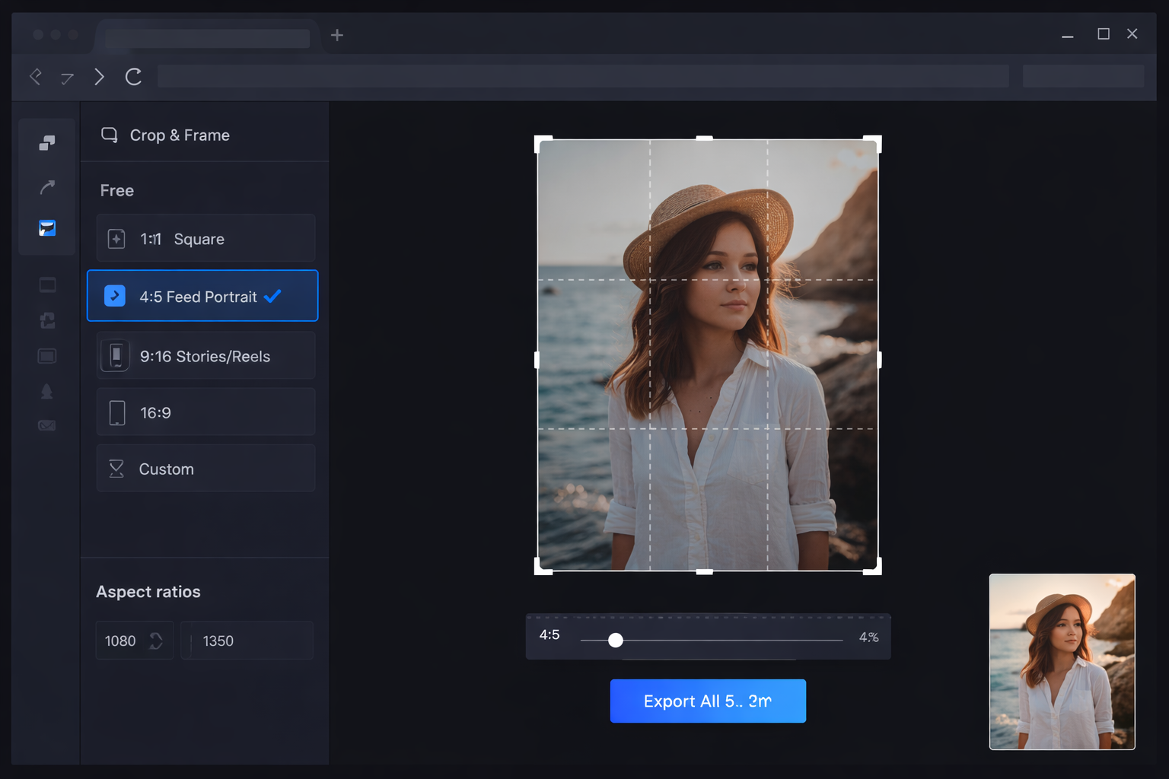Click the Notifications bell in sidebar
The width and height of the screenshot is (1169, 779).
click(x=47, y=390)
